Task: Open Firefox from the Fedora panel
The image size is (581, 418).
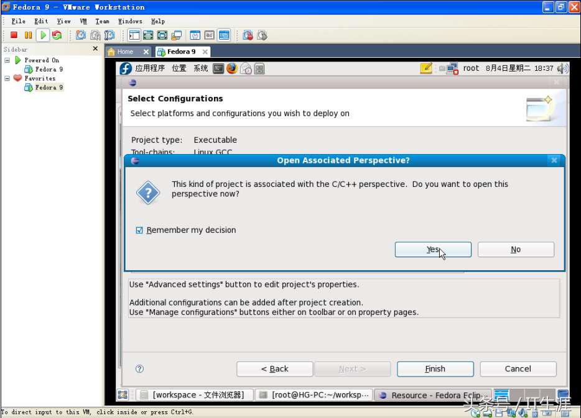Action: pos(231,69)
